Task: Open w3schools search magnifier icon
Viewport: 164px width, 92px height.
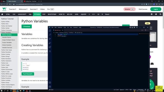Action: [x=160, y=14]
